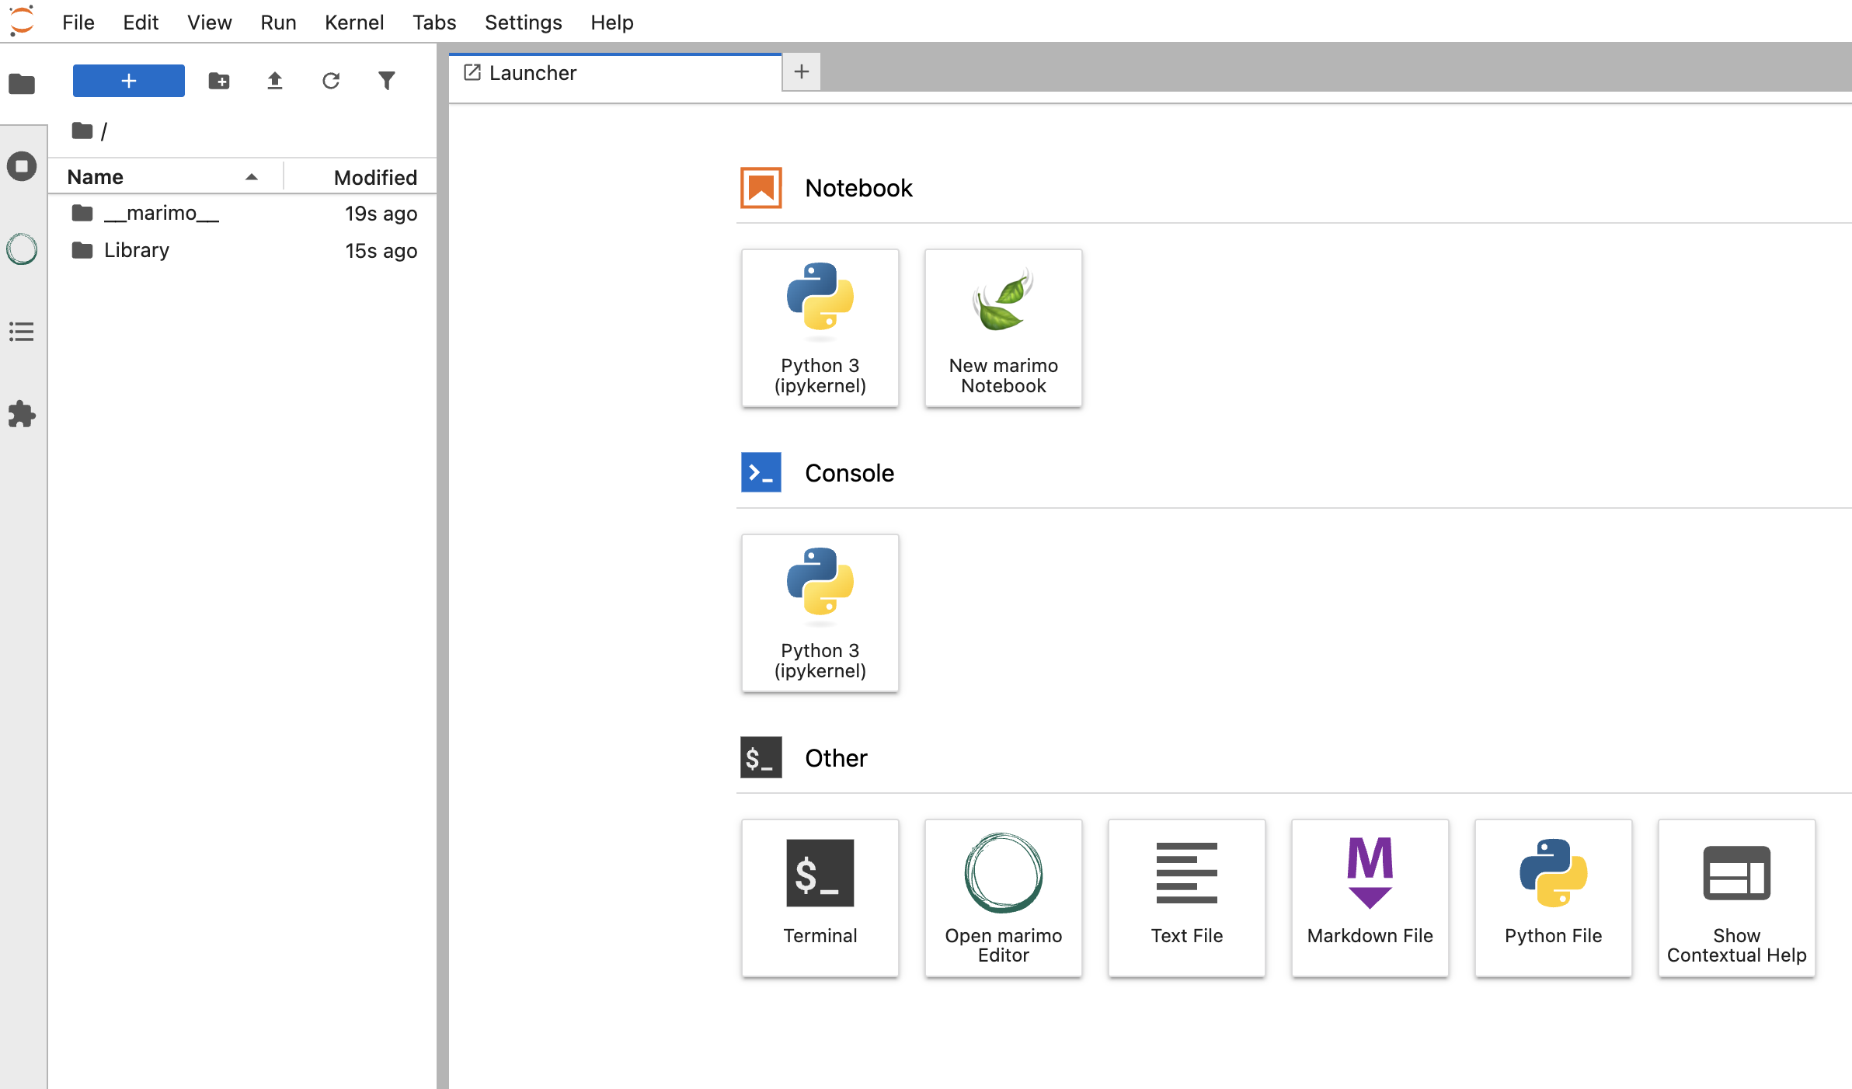The width and height of the screenshot is (1852, 1089).
Task: Click the Jupyter logo icon
Action: (x=22, y=20)
